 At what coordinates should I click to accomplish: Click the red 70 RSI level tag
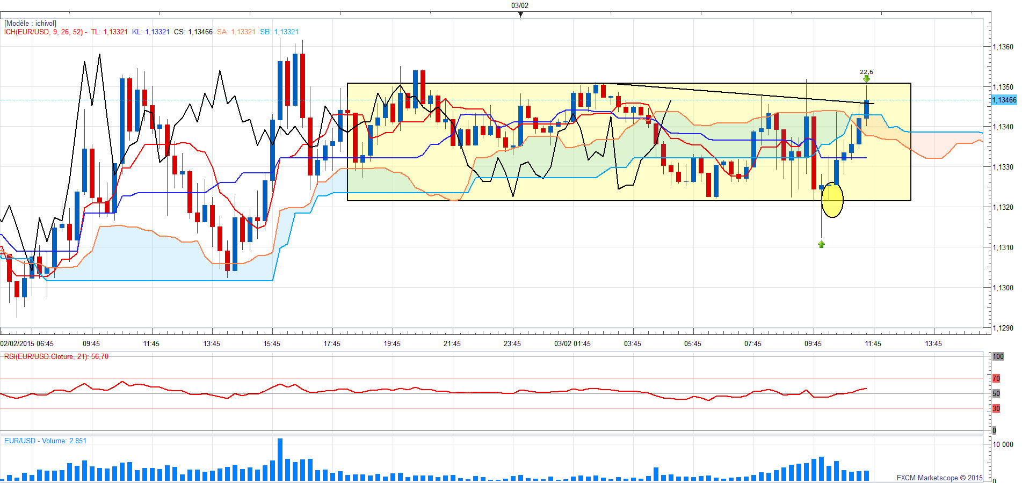click(x=996, y=379)
